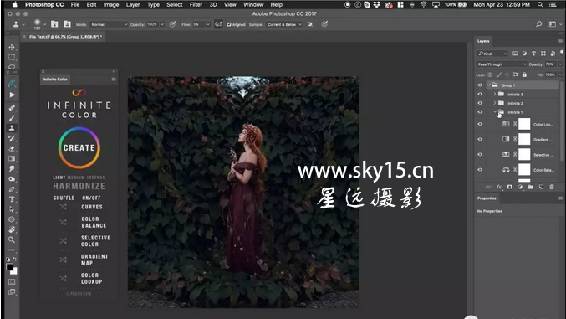This screenshot has width=566, height=319.
Task: Shuffle the Curves adjustment
Action: tap(64, 207)
